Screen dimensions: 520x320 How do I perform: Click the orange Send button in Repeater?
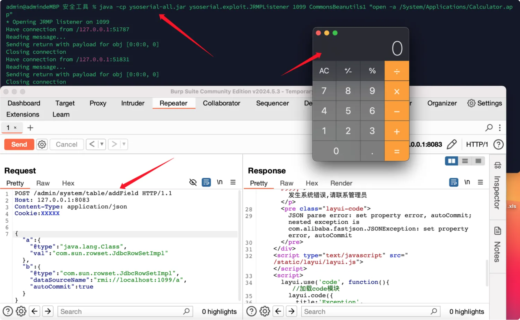19,144
